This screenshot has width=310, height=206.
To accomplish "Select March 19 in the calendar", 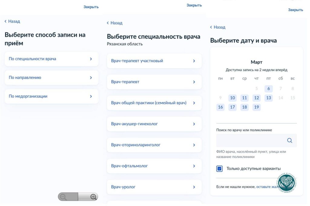I will coord(256,107).
